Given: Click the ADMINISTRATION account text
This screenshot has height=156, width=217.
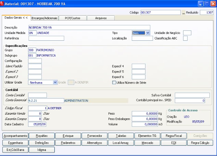Looking at the screenshot, I should tap(76, 101).
